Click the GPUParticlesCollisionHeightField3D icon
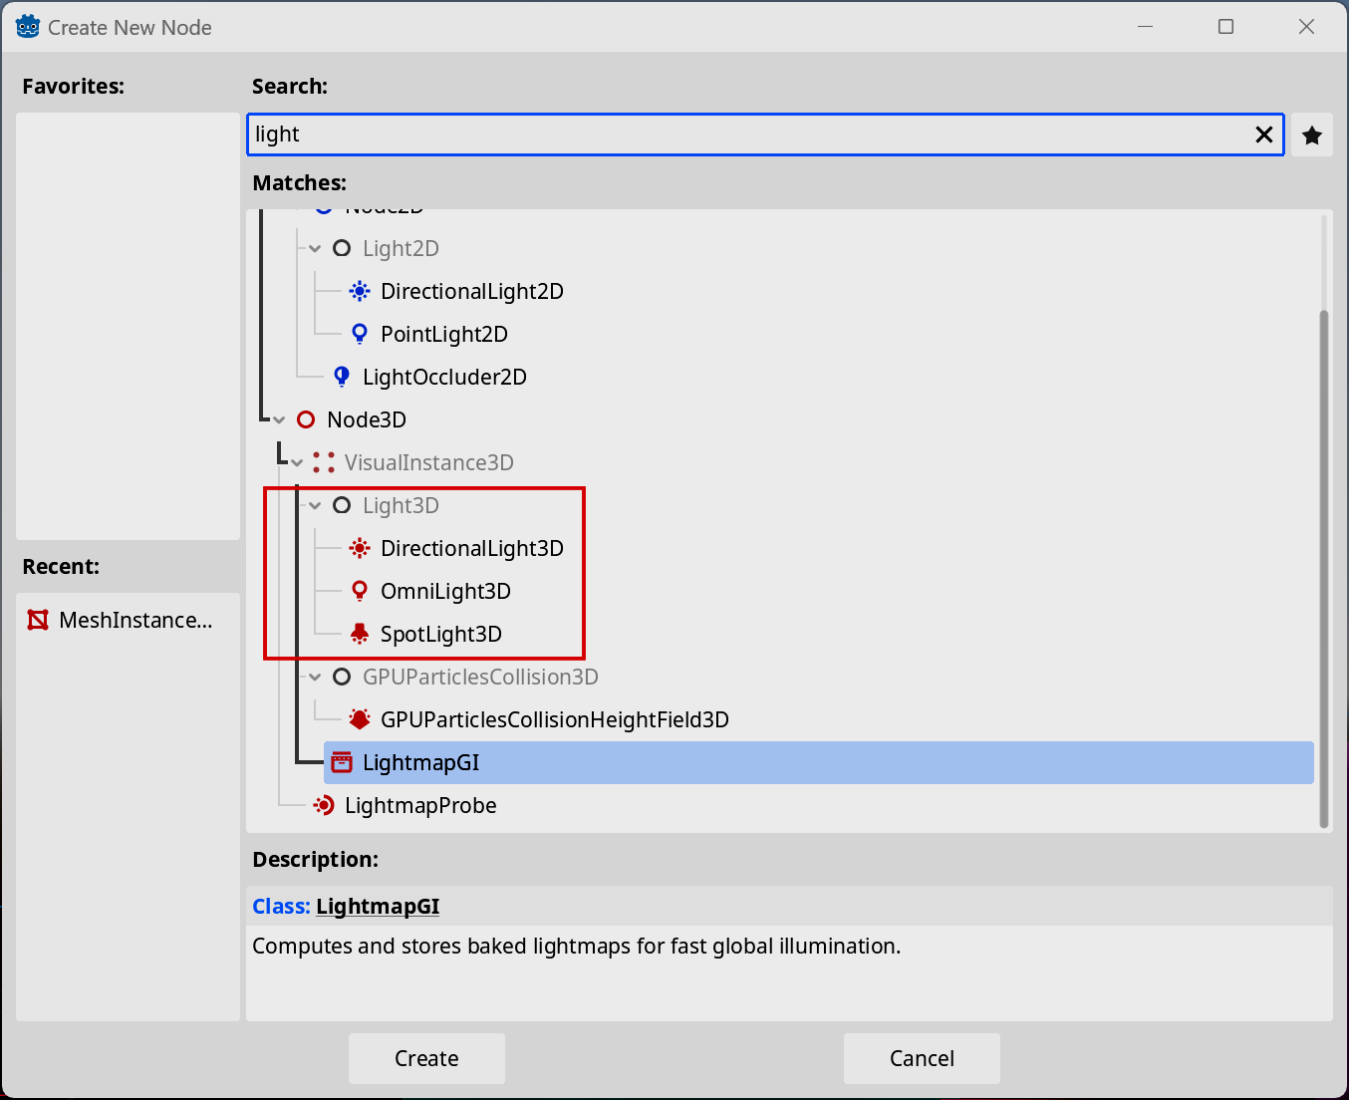The width and height of the screenshot is (1349, 1100). 360,719
